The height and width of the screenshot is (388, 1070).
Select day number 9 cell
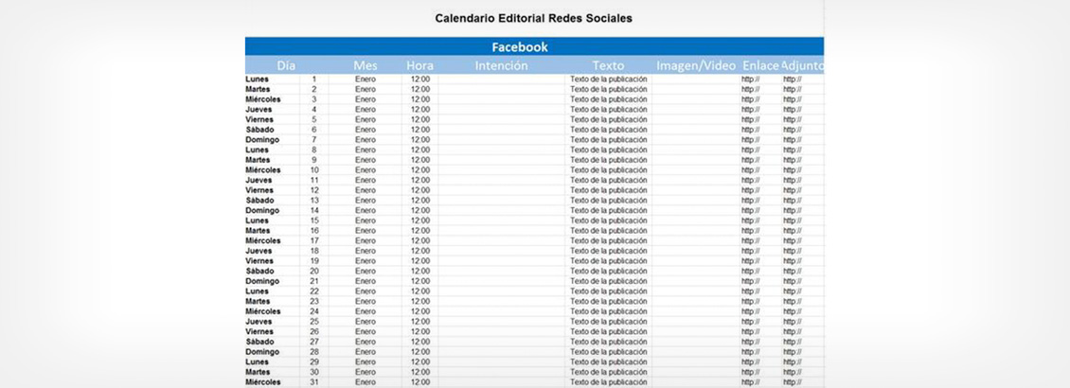314,160
